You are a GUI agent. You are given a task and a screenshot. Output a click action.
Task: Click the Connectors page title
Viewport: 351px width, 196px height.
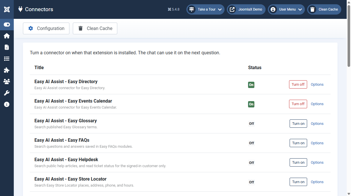pyautogui.click(x=39, y=9)
